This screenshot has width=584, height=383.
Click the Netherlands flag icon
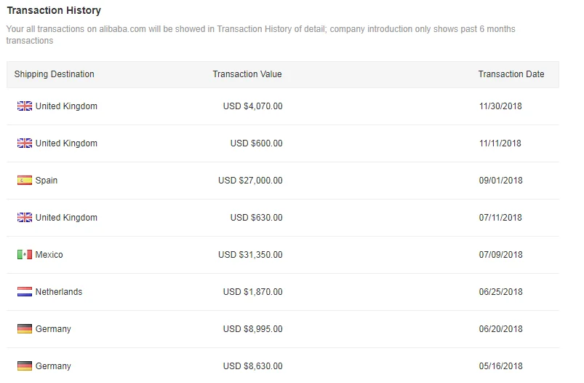[25, 292]
